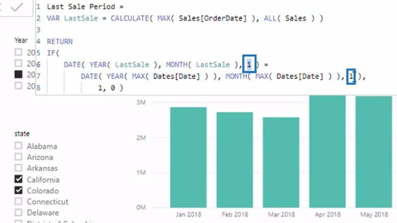
Task: Tick the last visible Year checkbox
Action: coord(18,85)
